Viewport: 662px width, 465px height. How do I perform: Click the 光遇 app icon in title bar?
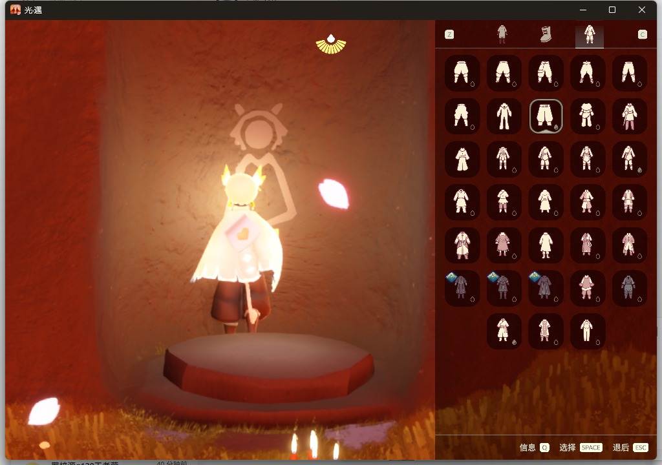[16, 10]
